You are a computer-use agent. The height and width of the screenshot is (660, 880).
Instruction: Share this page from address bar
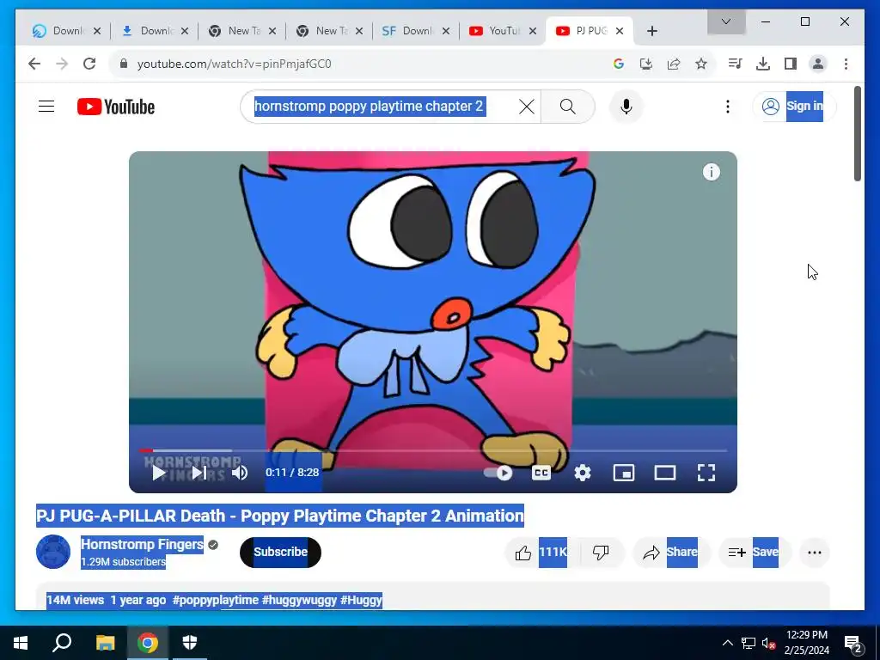pos(674,64)
